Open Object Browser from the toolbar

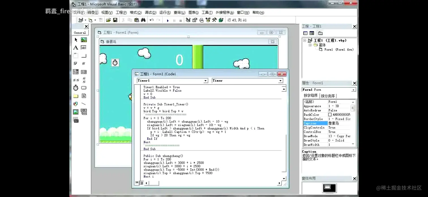pyautogui.click(x=208, y=20)
